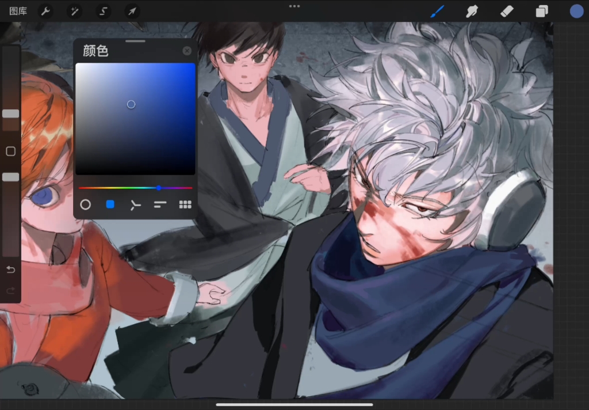Viewport: 589px width, 410px height.
Task: Switch to Classic color mode
Action: (110, 204)
